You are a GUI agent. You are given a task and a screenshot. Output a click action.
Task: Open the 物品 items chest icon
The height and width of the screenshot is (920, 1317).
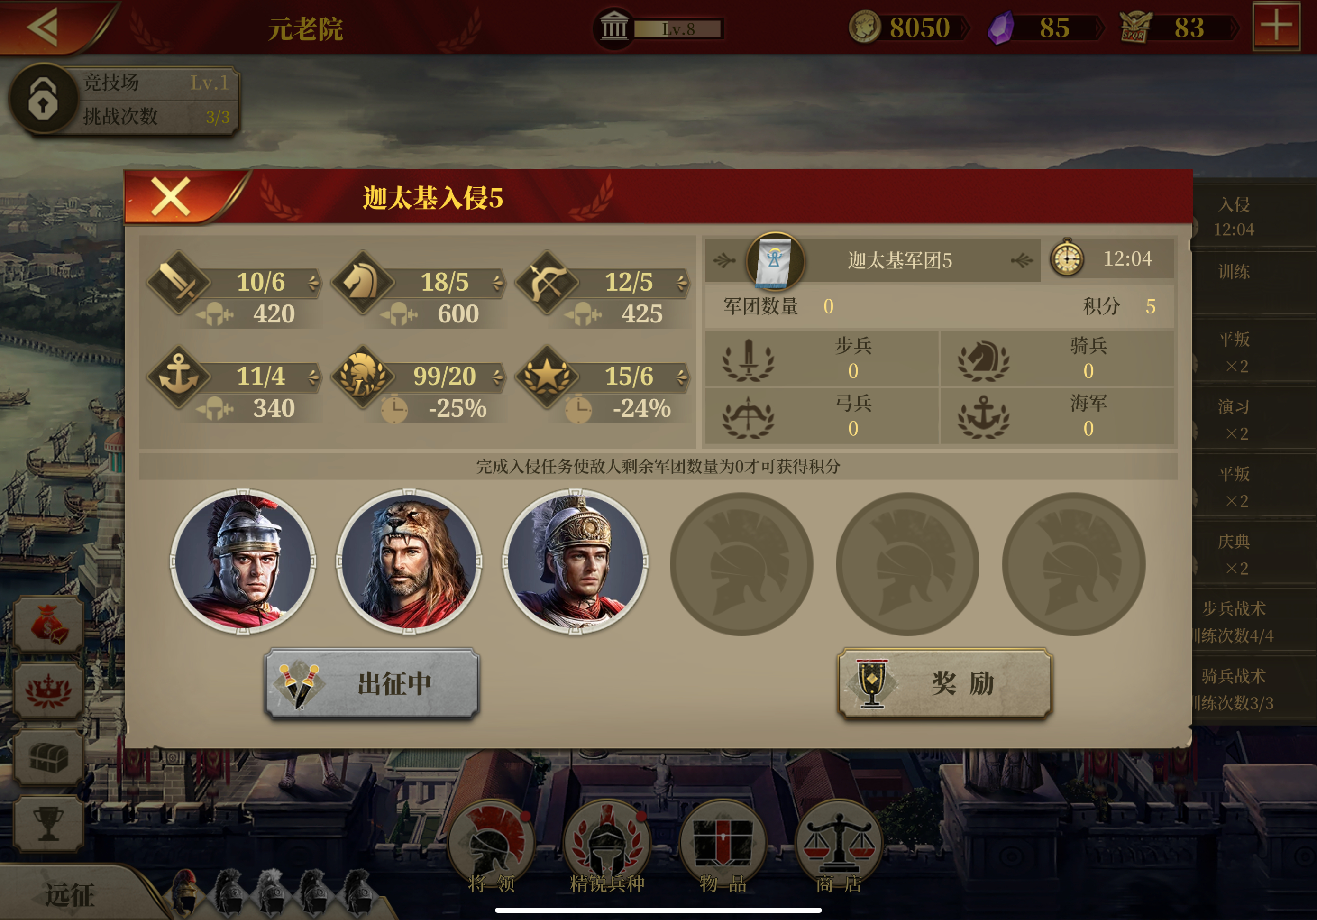click(x=723, y=846)
